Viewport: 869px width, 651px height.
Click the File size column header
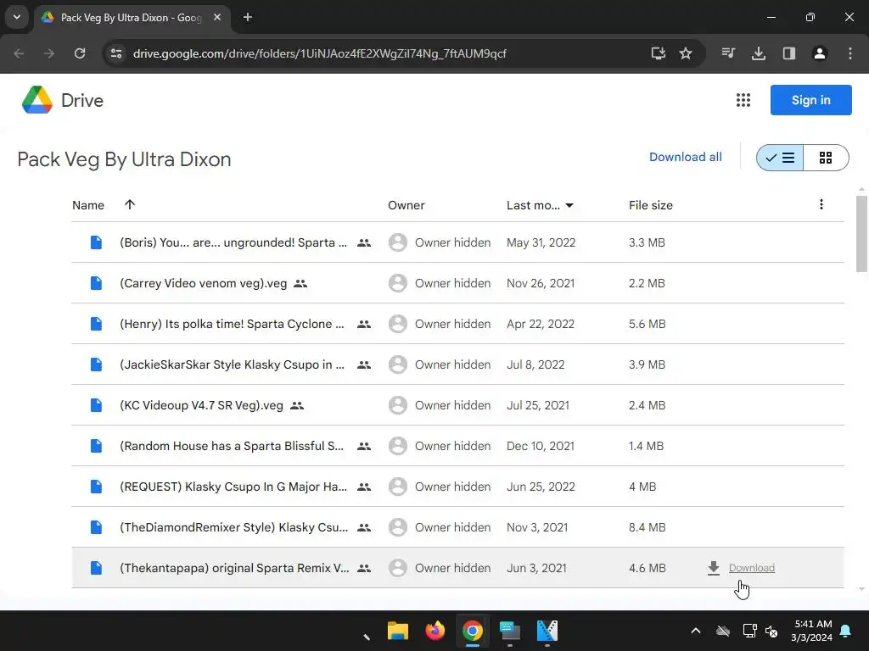(x=651, y=205)
